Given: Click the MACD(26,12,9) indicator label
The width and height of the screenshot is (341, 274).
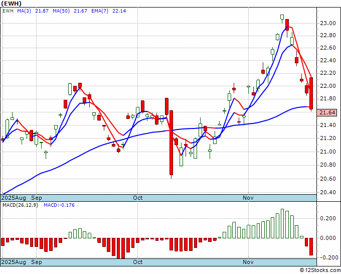Looking at the screenshot, I should pos(20,205).
